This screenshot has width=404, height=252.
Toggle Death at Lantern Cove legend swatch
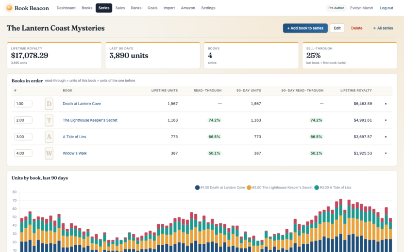(197, 188)
